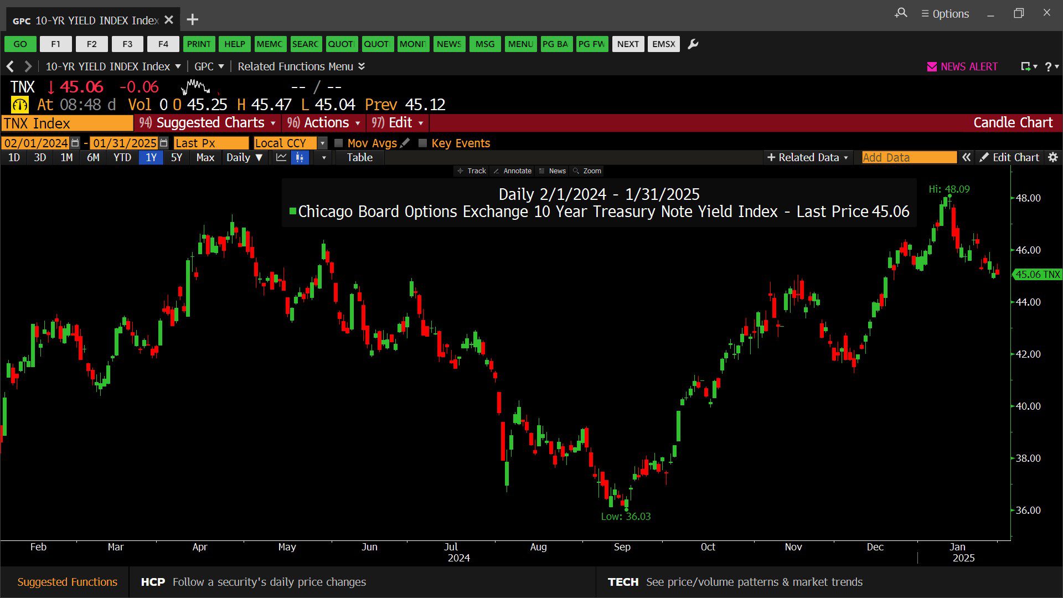Click the wrench tool icon

click(x=693, y=44)
